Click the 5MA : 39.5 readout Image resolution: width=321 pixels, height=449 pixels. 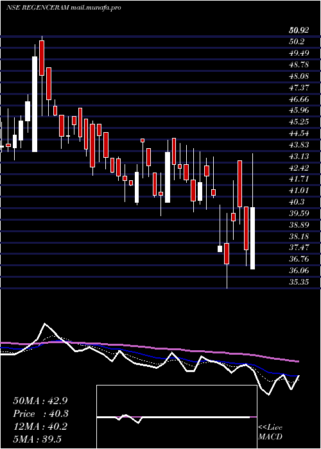pos(37,439)
